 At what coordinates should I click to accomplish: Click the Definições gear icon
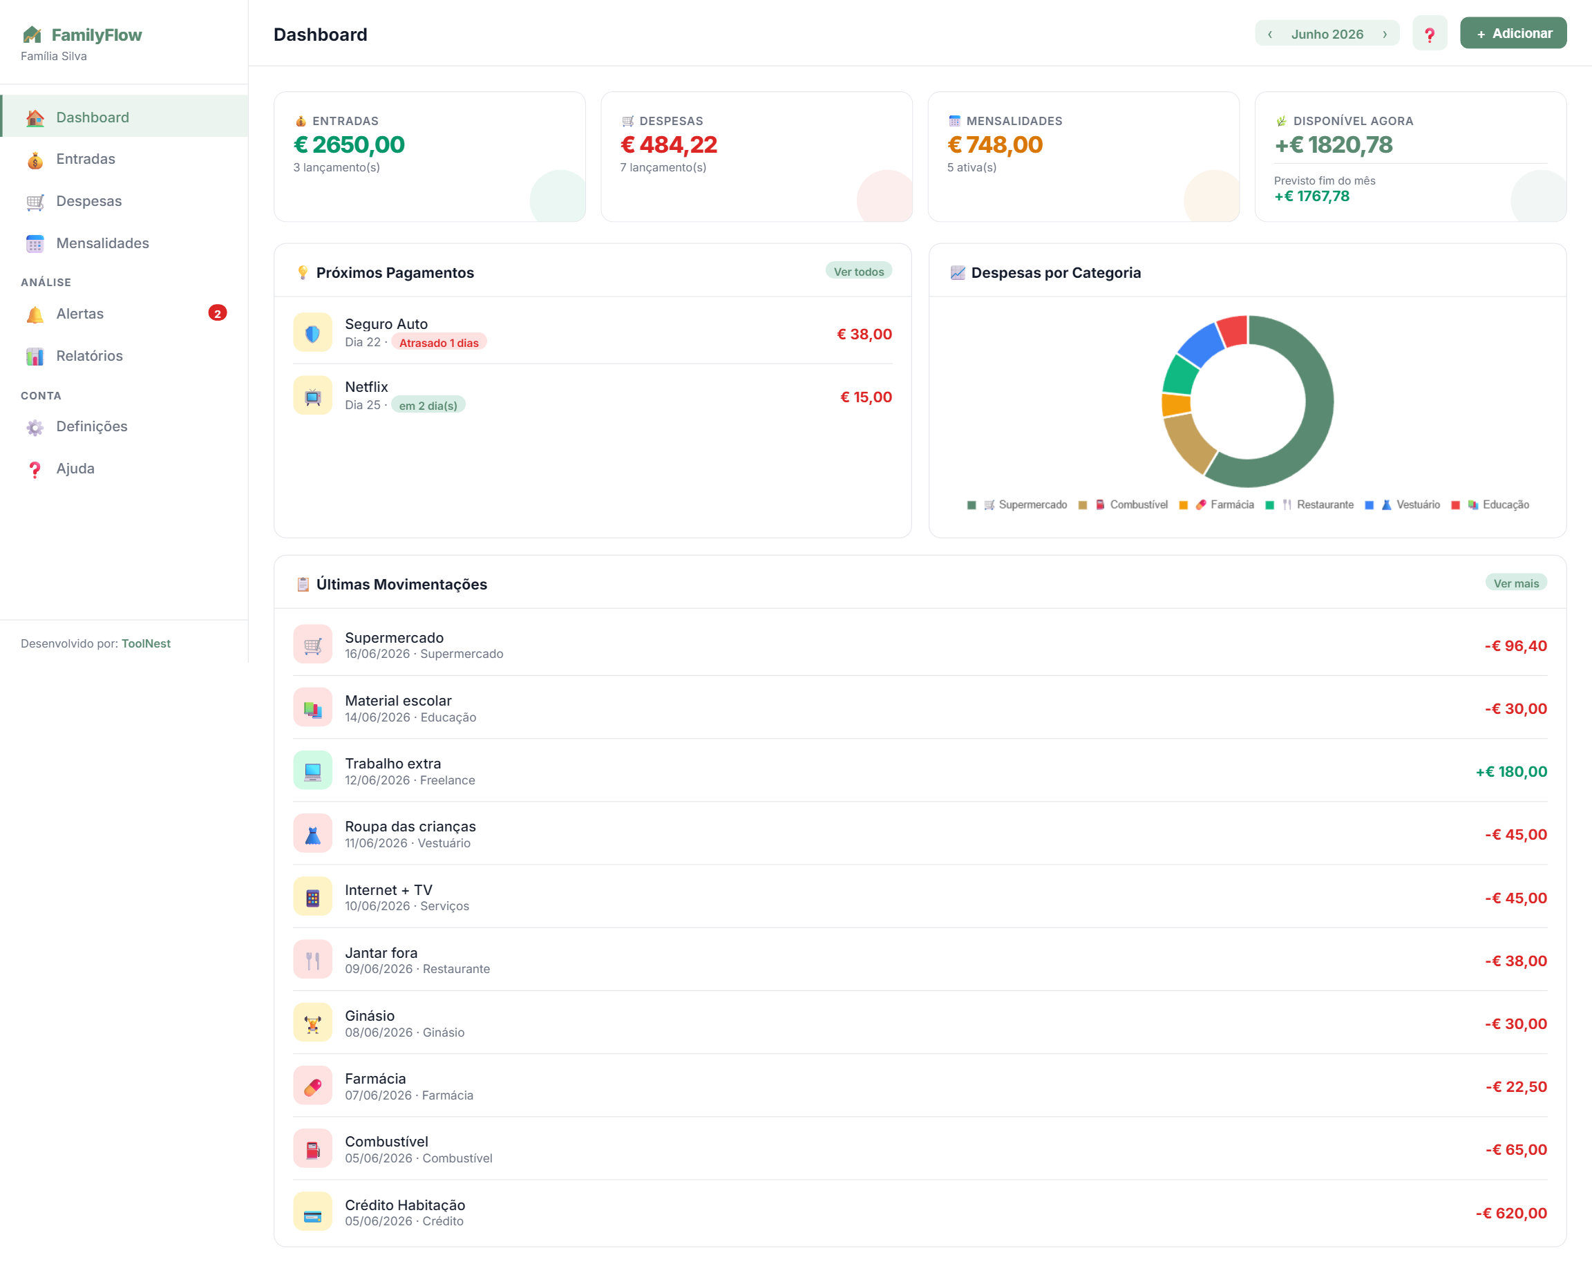pos(35,427)
